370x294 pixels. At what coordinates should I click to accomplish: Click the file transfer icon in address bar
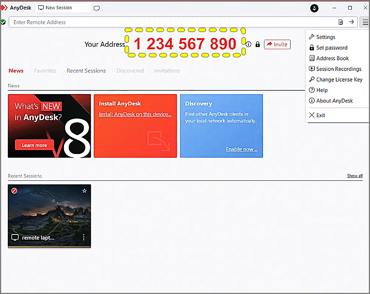coord(341,22)
